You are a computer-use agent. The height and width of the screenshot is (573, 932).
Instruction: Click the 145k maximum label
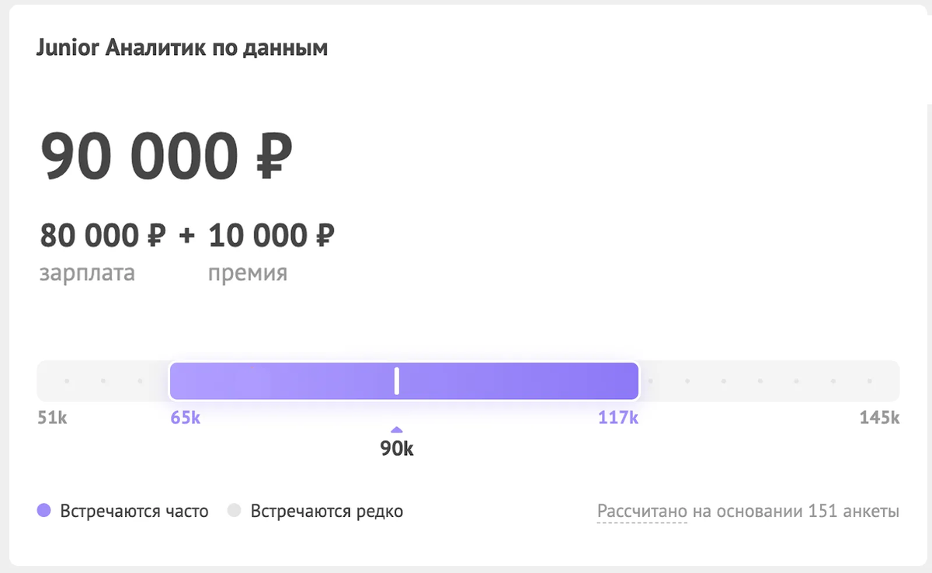[x=879, y=418]
